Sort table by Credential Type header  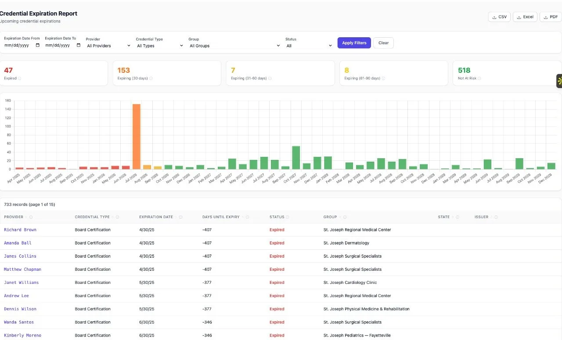(x=92, y=217)
